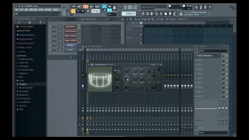Open Current project in browser

(x=26, y=26)
